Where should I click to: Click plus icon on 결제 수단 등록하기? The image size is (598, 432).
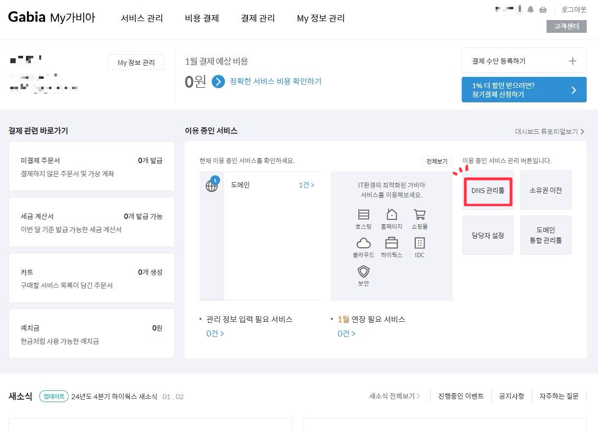[x=573, y=61]
